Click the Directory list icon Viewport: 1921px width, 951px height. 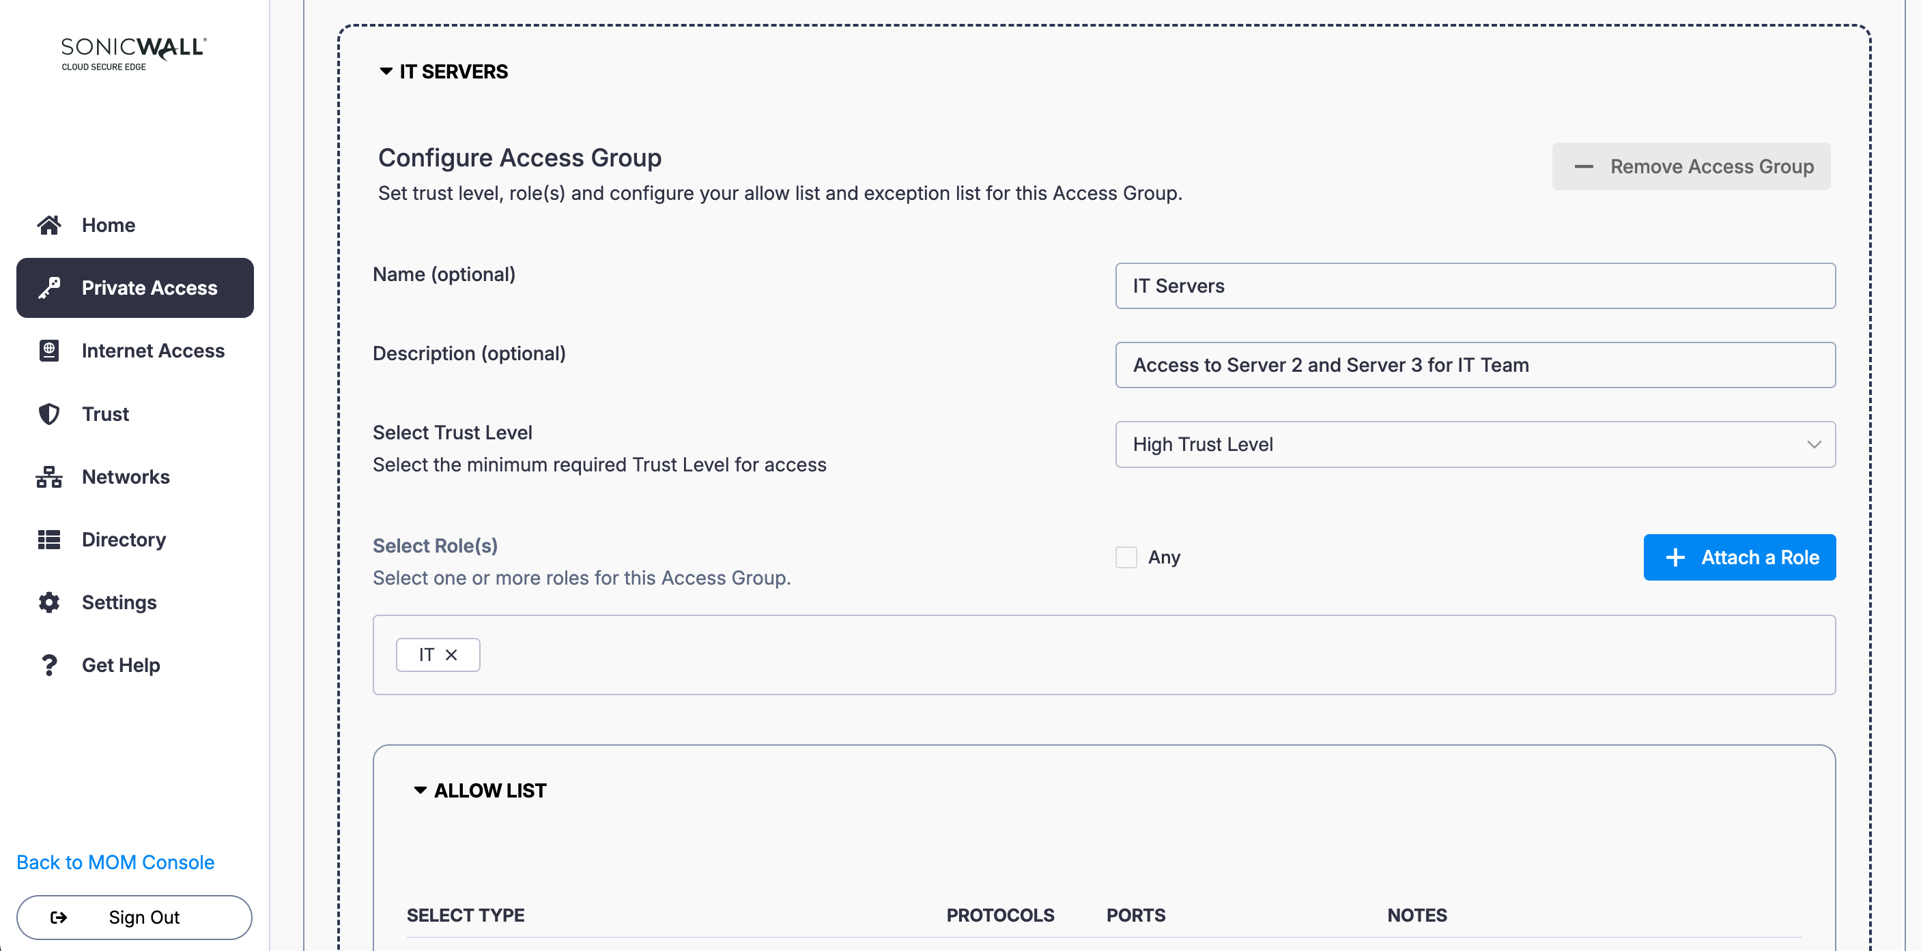(49, 540)
